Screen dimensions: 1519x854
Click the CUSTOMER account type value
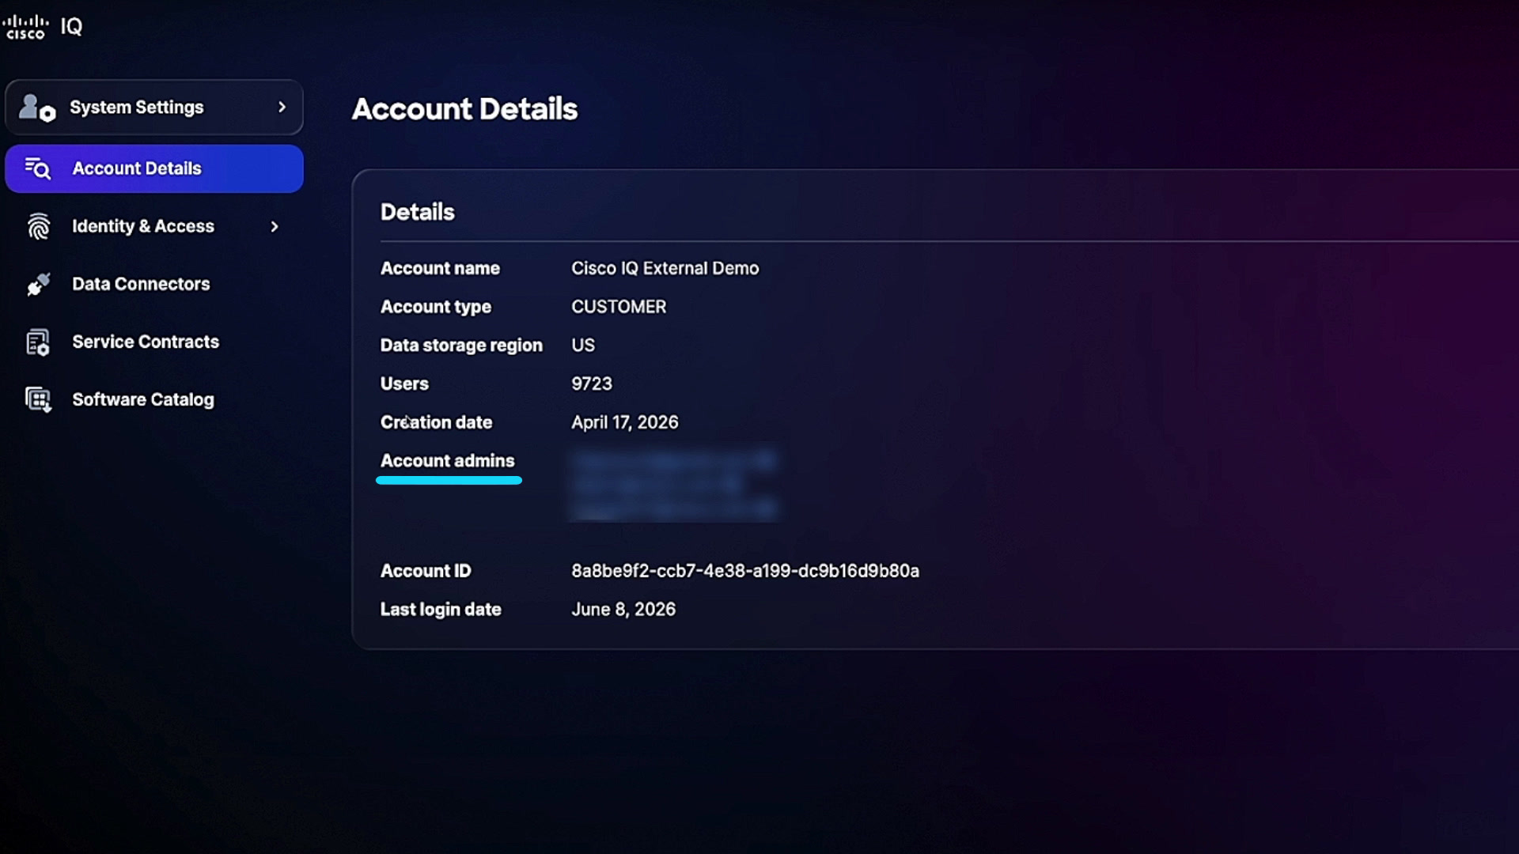coord(619,307)
